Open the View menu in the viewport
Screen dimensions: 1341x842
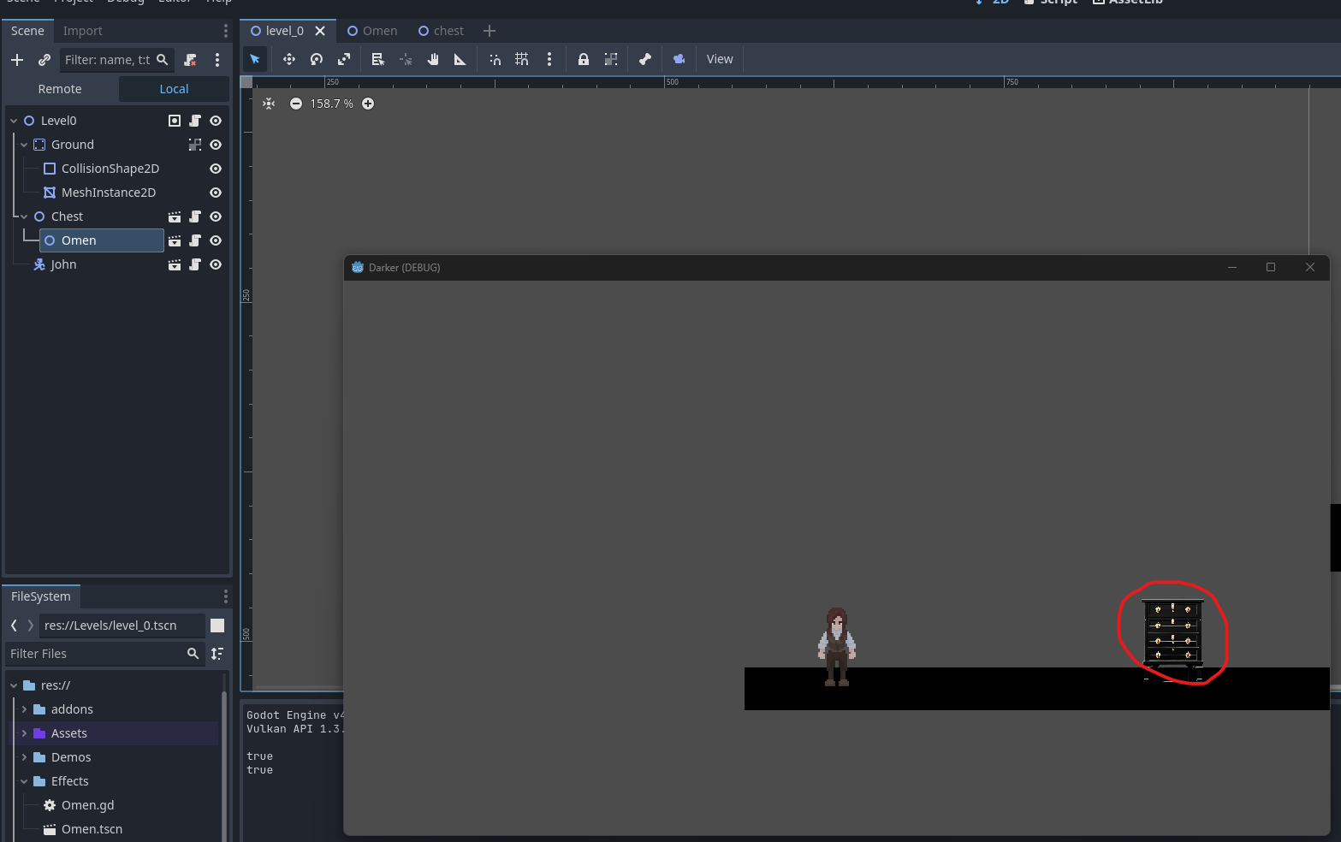coord(719,59)
